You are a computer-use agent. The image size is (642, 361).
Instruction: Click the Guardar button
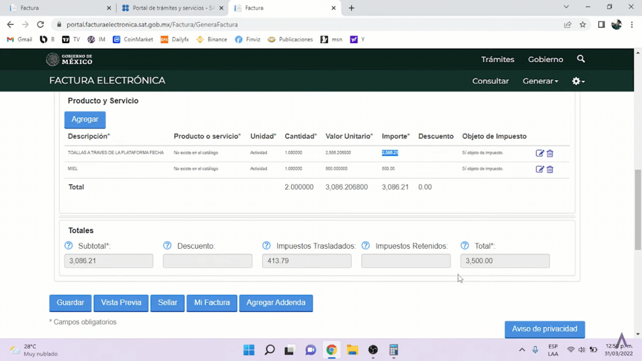(x=70, y=303)
